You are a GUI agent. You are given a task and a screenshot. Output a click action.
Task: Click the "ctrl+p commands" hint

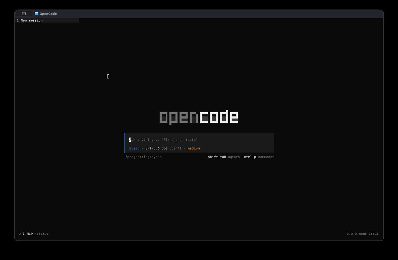tap(259, 157)
